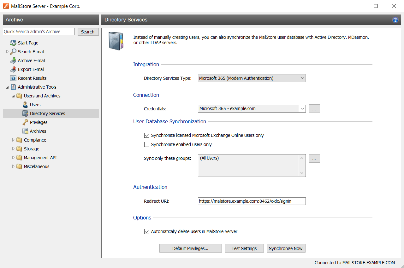Click the Recent Results info icon

click(x=13, y=78)
